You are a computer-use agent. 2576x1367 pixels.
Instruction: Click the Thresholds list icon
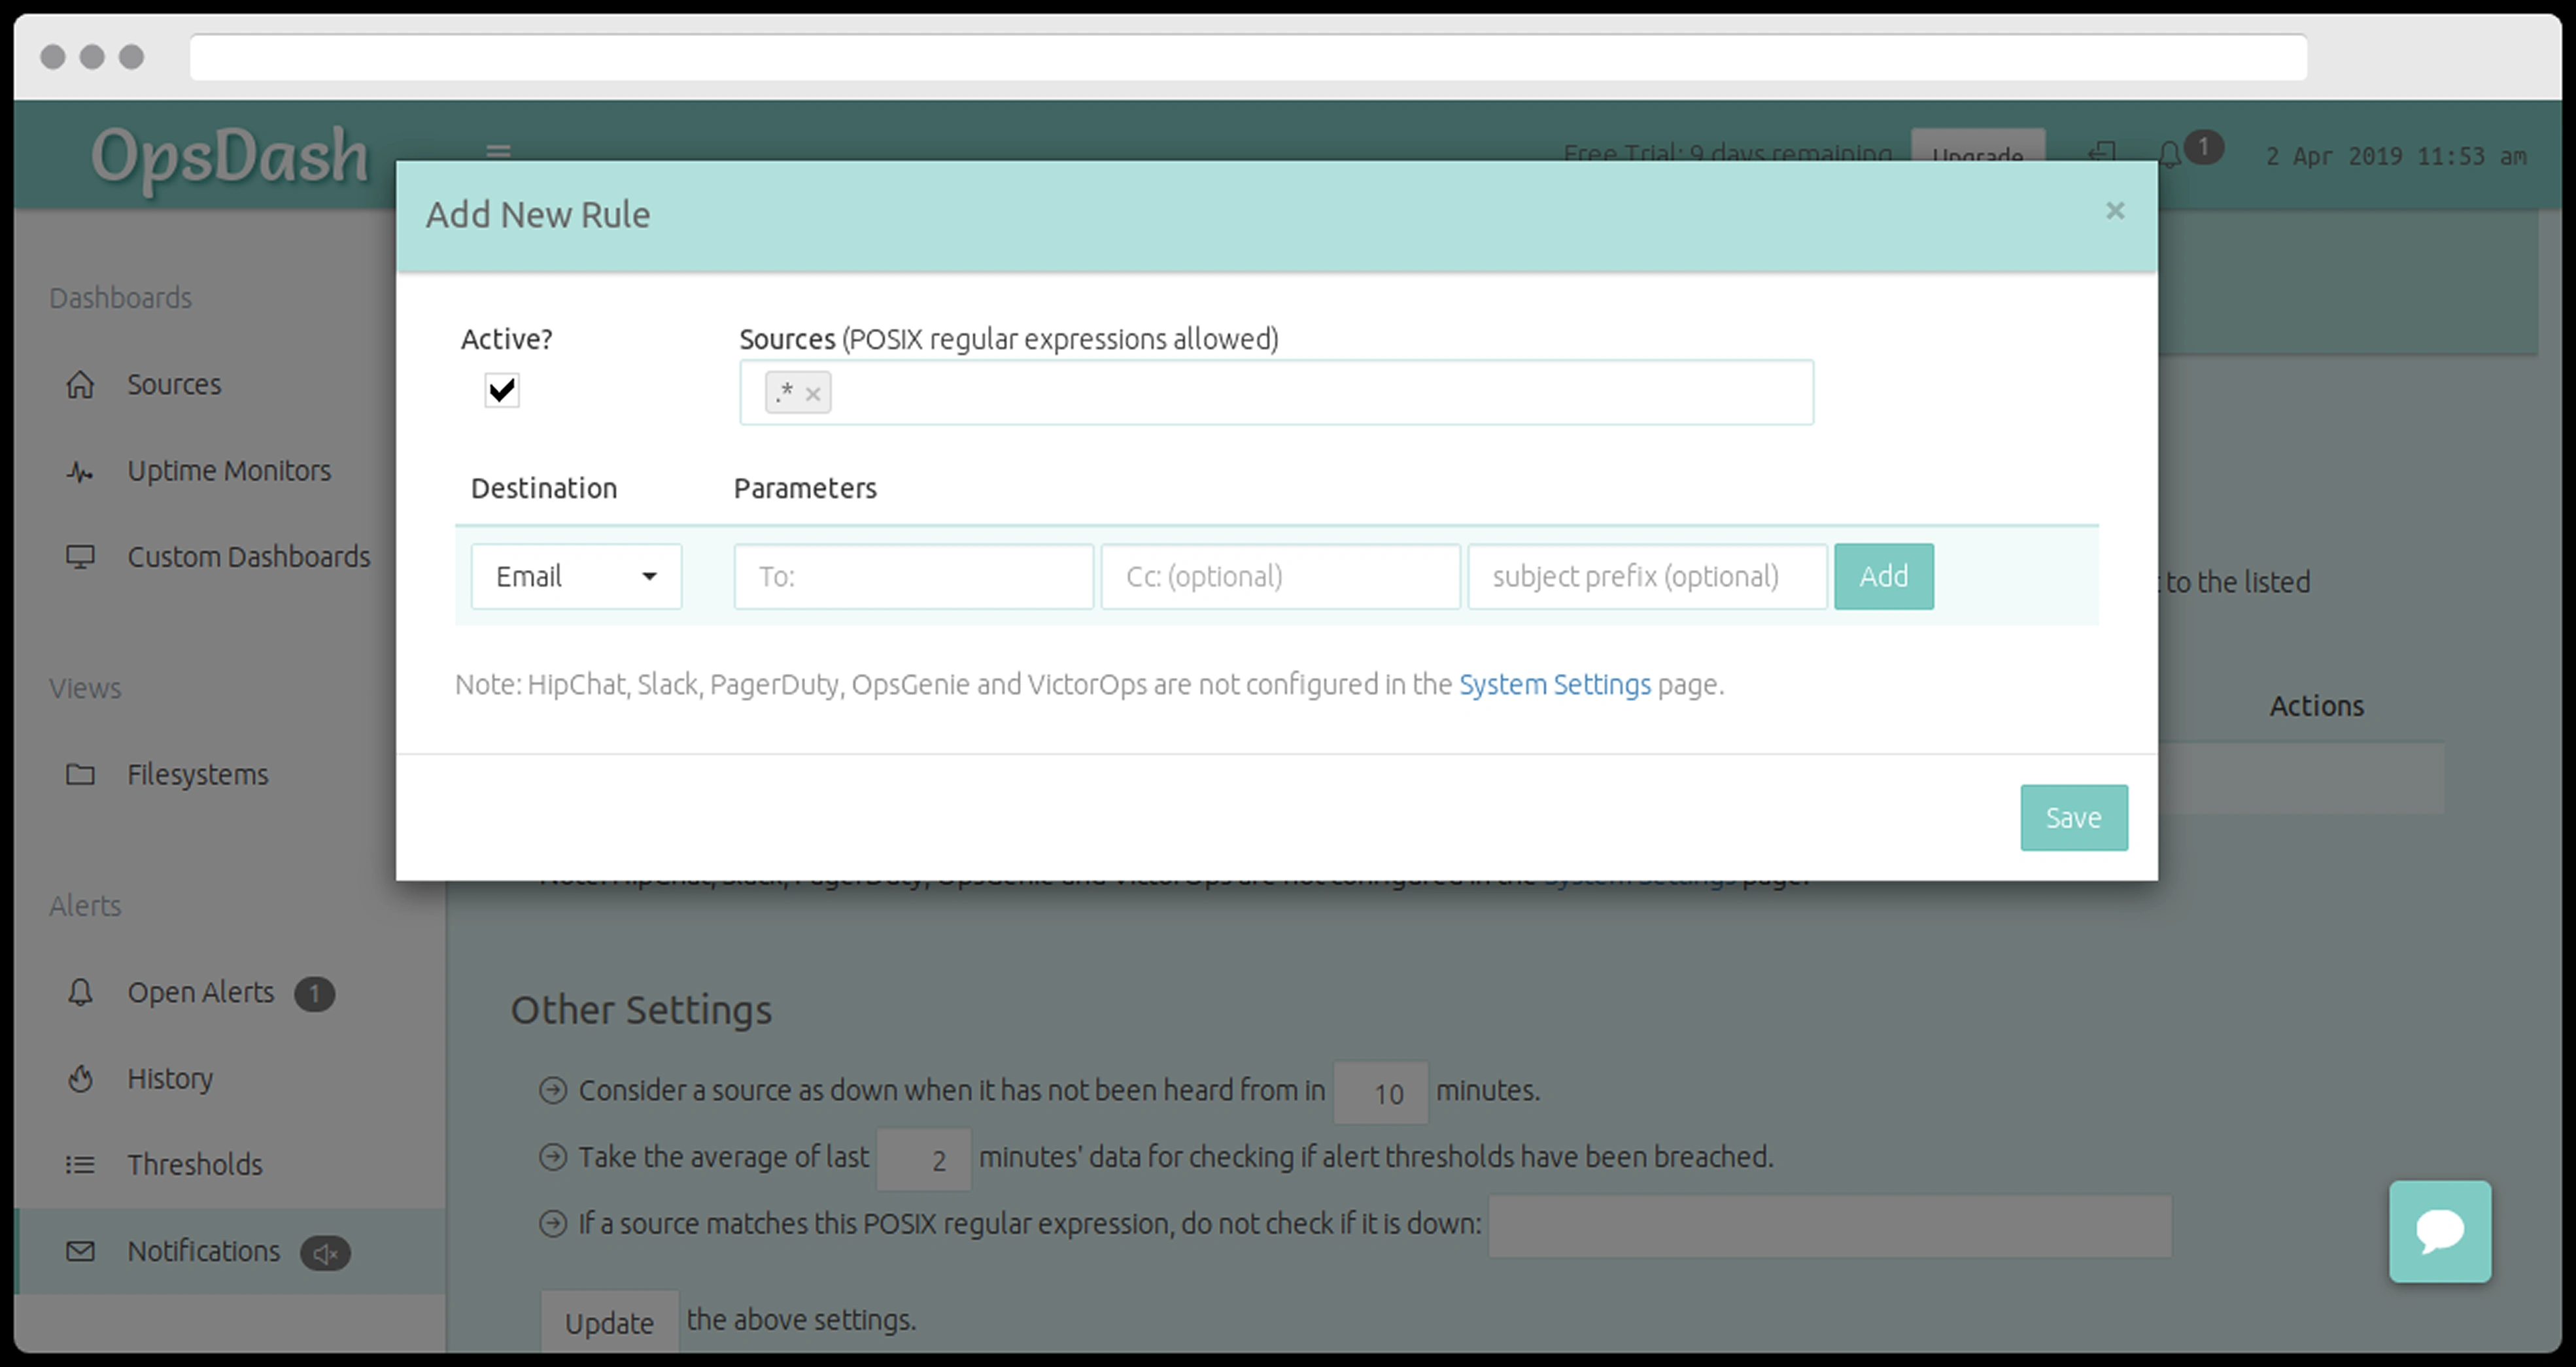point(80,1165)
